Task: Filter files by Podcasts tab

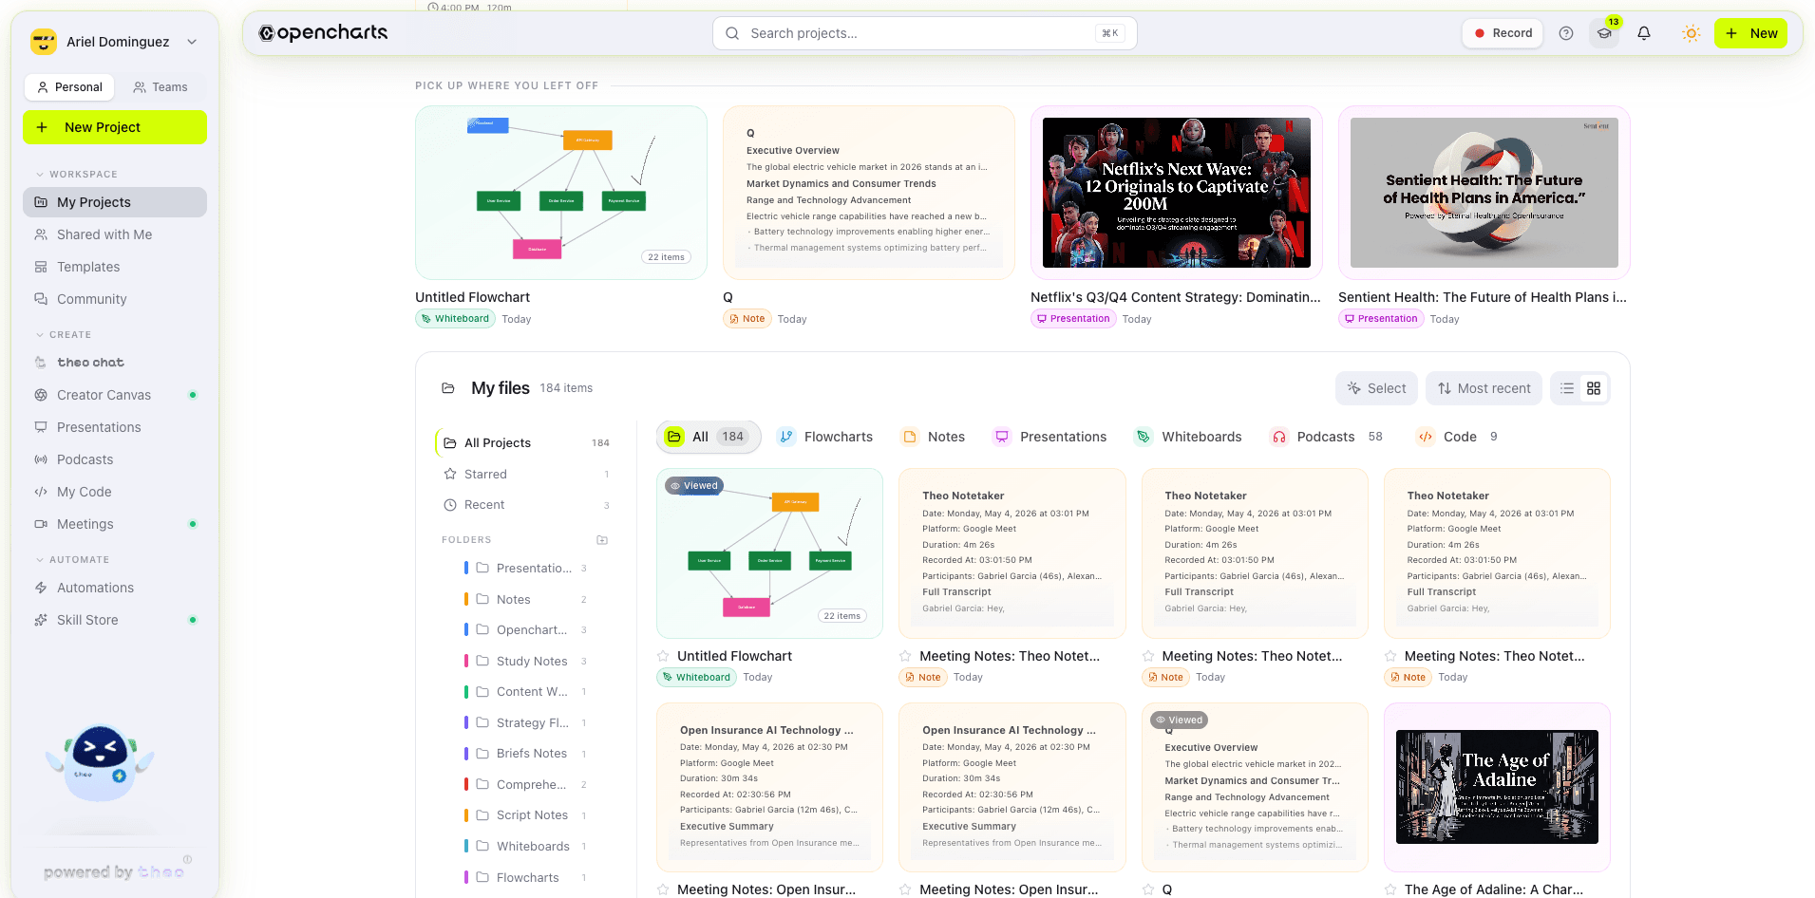Action: click(x=1326, y=437)
